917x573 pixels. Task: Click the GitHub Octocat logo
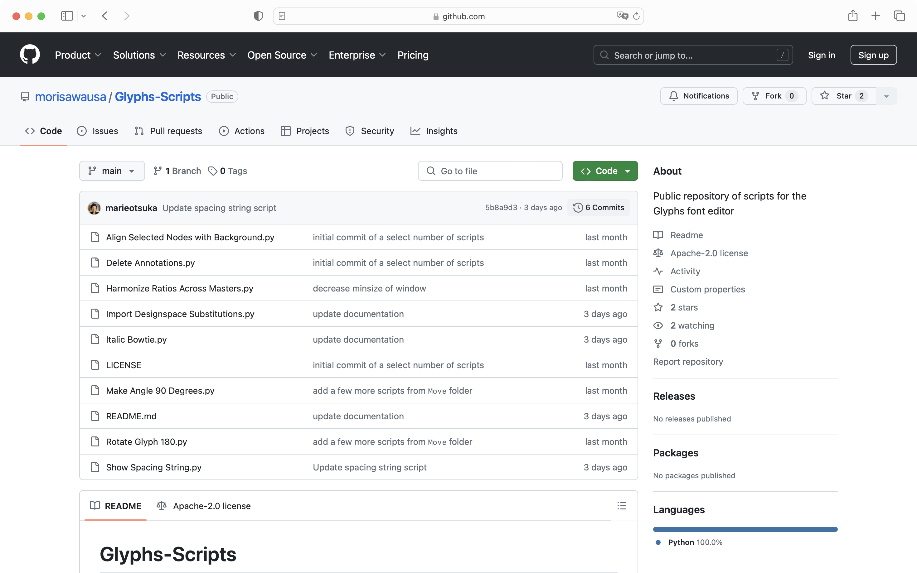30,55
